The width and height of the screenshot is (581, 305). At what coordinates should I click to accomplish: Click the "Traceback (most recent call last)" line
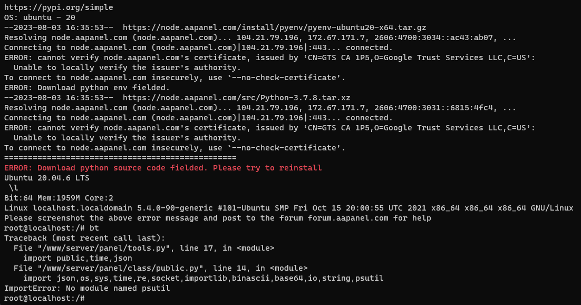84,238
